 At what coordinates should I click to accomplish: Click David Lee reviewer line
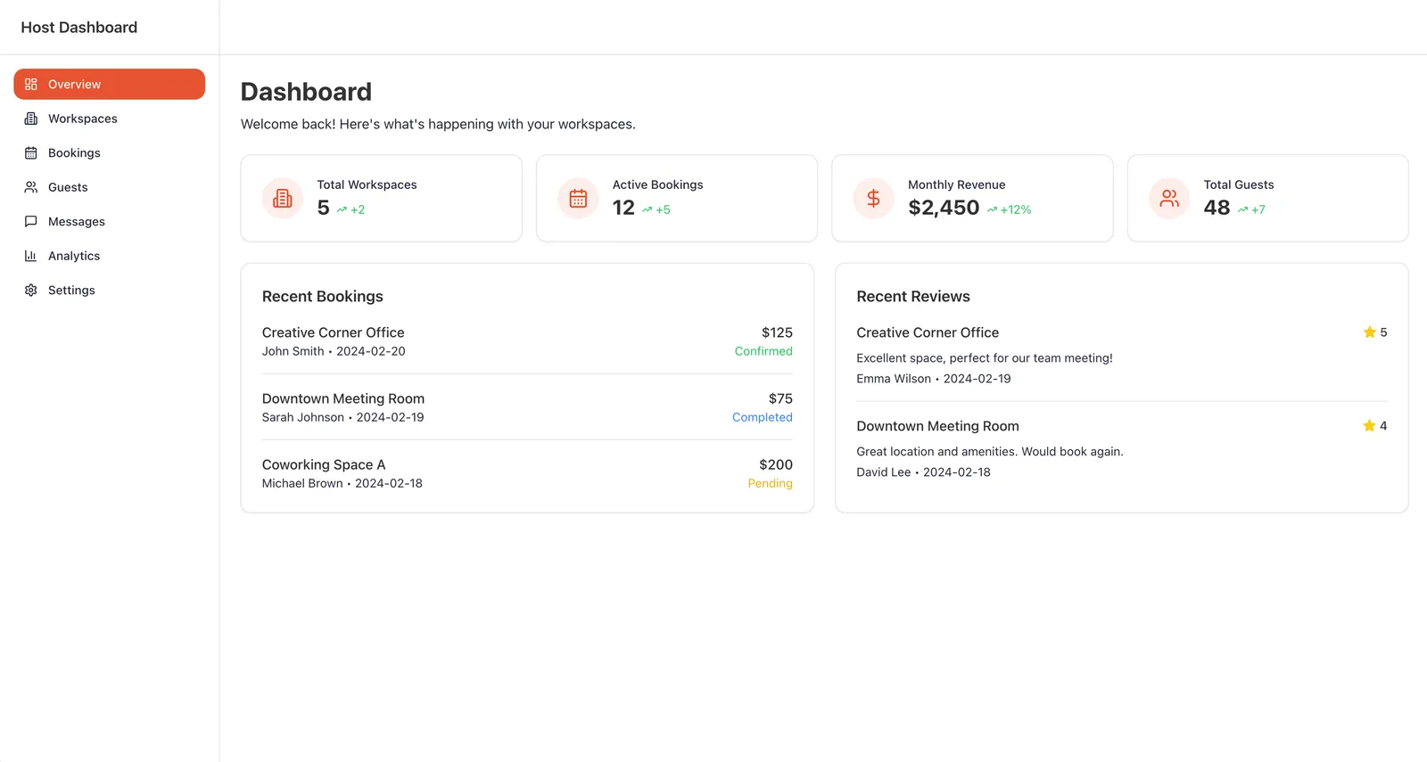pos(923,472)
